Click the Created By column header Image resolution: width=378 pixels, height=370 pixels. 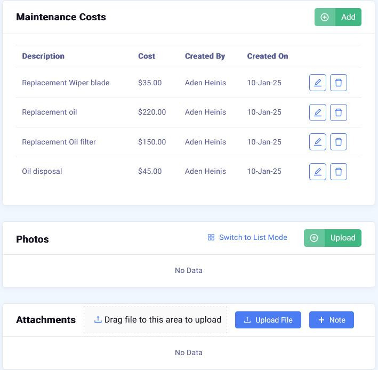click(205, 56)
